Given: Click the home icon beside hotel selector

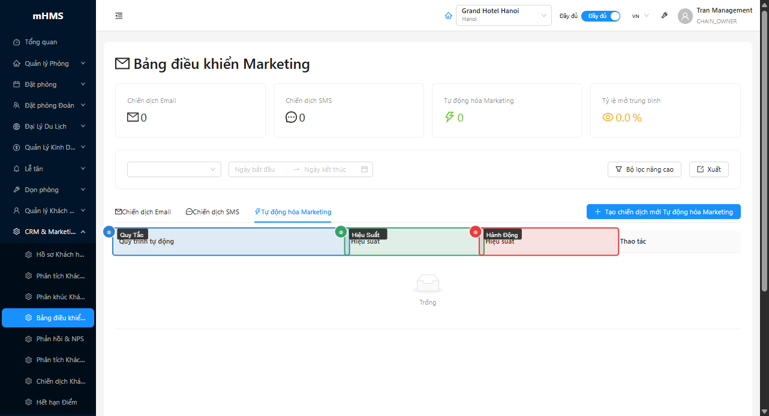Looking at the screenshot, I should click(x=448, y=16).
